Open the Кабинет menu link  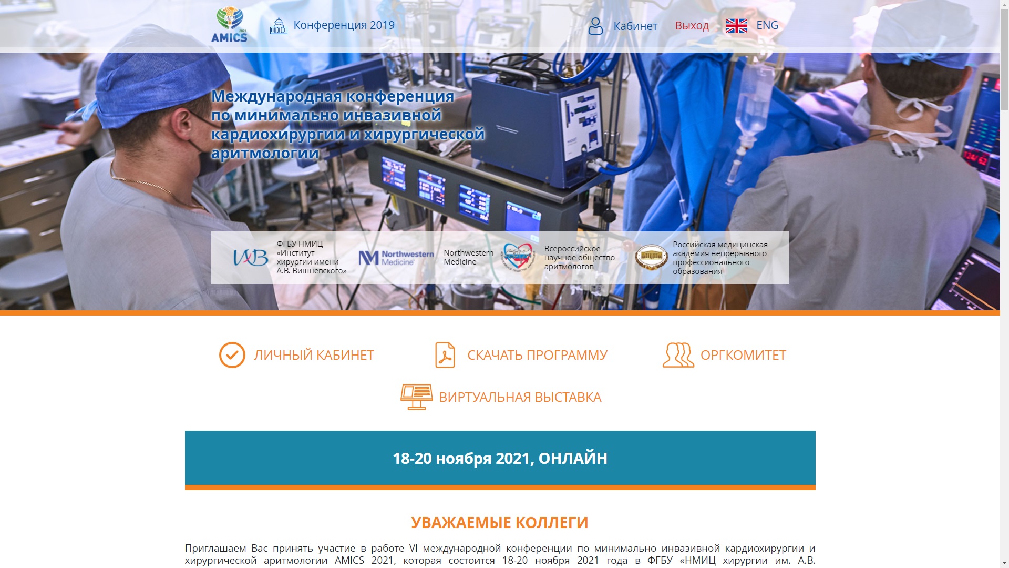(635, 26)
